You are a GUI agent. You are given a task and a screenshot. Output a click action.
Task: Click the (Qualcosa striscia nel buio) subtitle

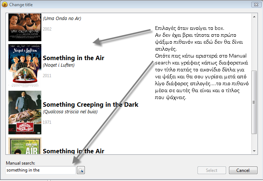point(70,111)
